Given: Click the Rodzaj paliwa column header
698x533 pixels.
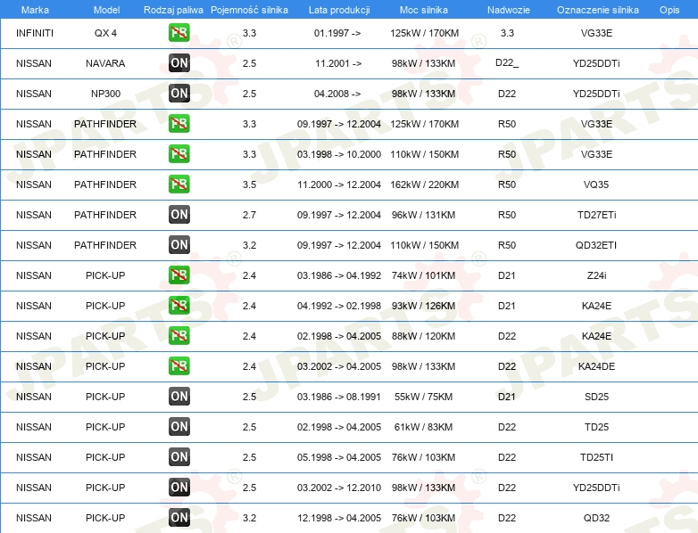Looking at the screenshot, I should point(173,10).
